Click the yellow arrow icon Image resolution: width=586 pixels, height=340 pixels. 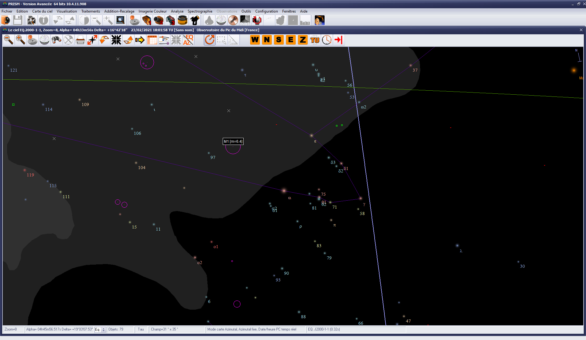pos(140,40)
